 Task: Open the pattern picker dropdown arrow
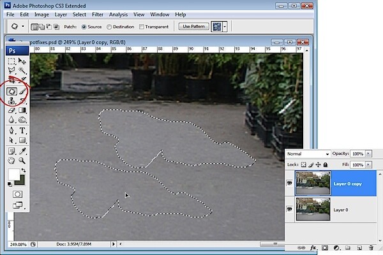pyautogui.click(x=225, y=27)
